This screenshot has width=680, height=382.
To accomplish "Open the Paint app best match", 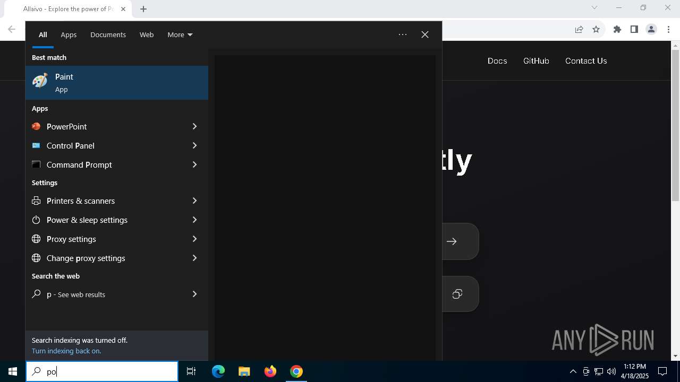I will (117, 83).
